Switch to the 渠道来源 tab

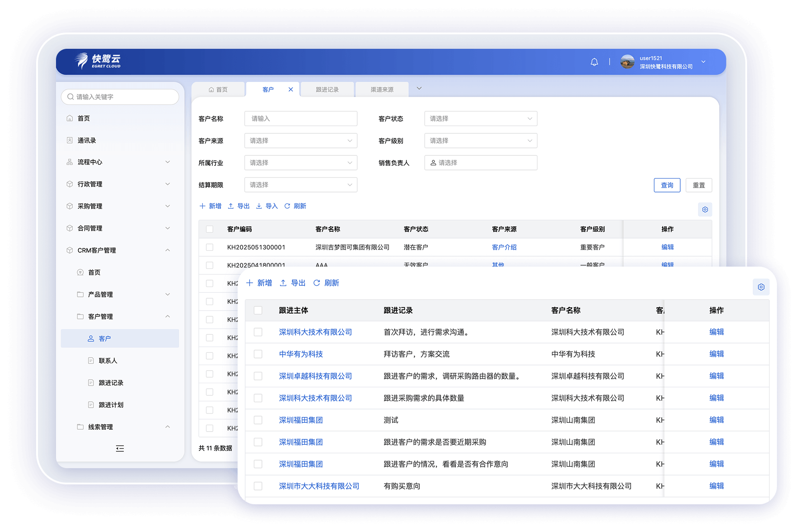(382, 89)
